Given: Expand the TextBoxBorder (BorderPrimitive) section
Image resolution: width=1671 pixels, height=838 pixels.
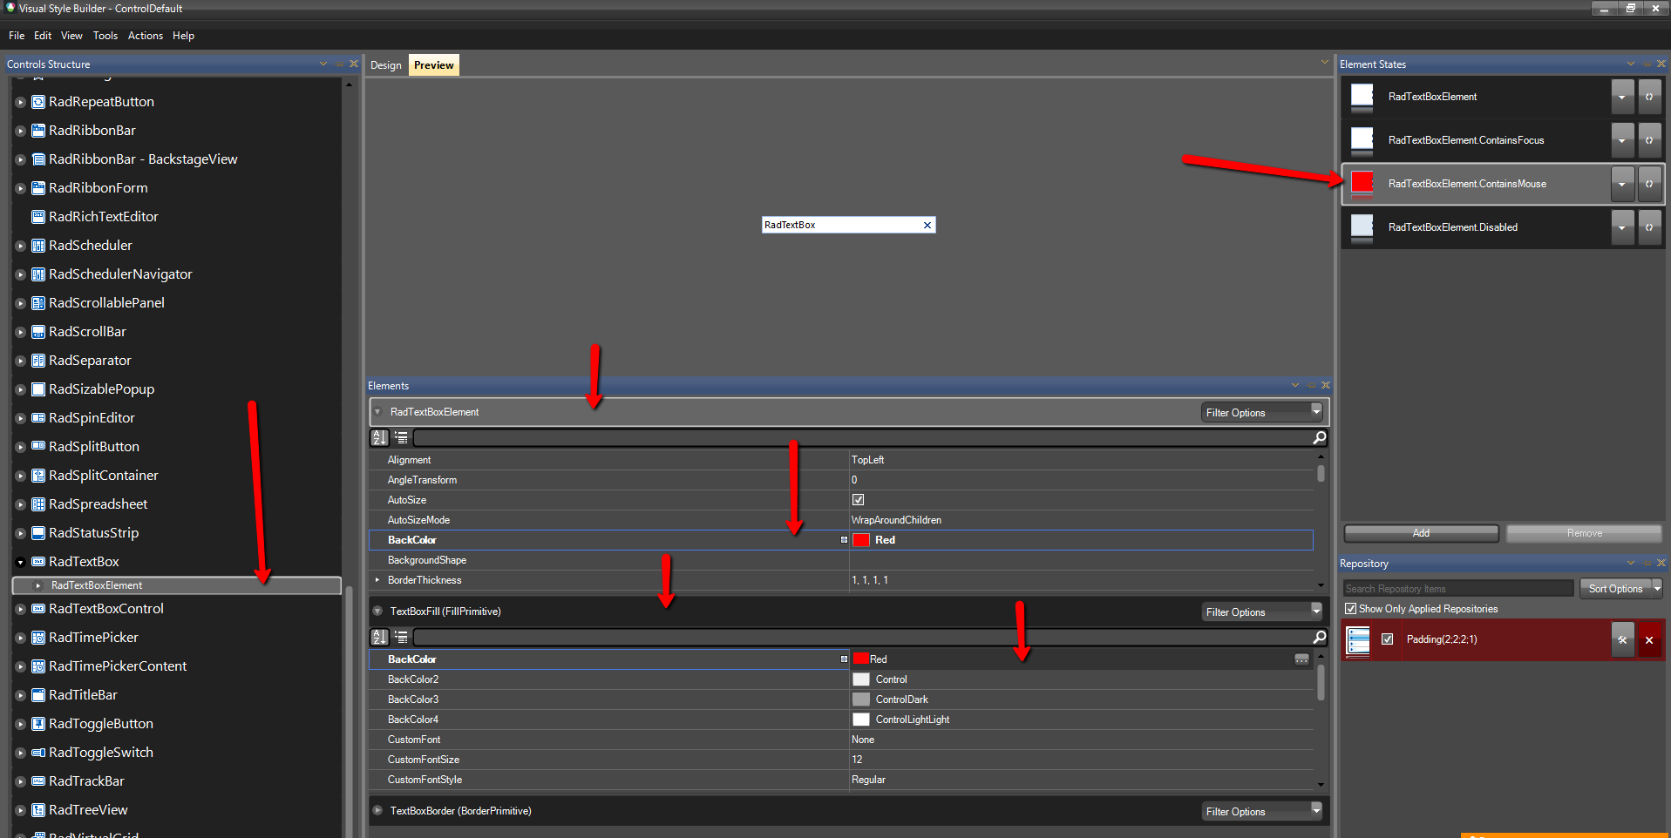Looking at the screenshot, I should tap(377, 811).
